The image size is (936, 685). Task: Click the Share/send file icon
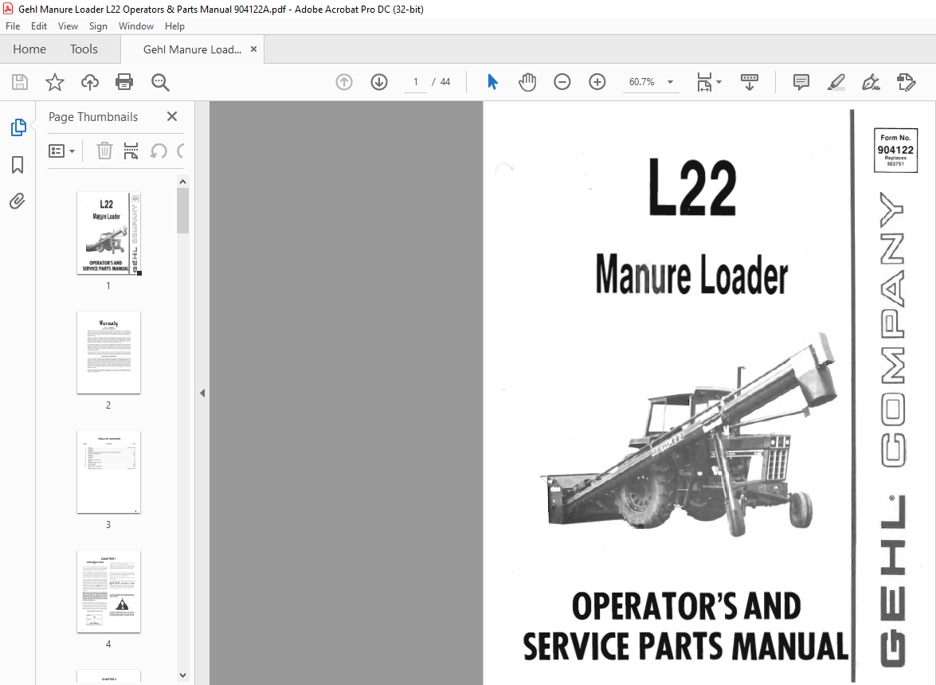point(907,82)
